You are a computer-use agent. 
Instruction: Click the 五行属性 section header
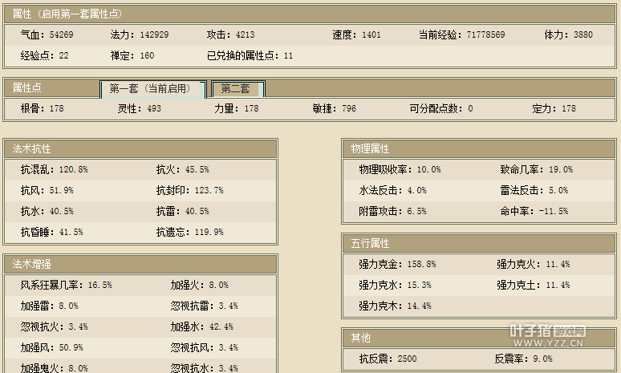[478, 243]
